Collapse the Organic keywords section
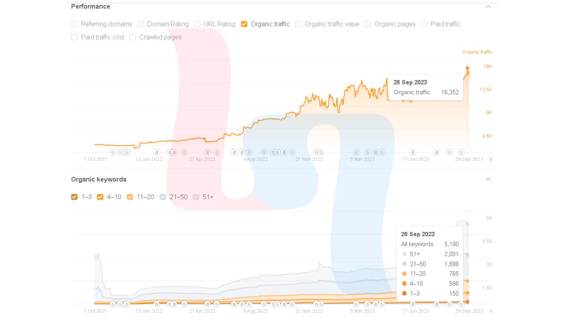This screenshot has height=322, width=564. pyautogui.click(x=488, y=180)
